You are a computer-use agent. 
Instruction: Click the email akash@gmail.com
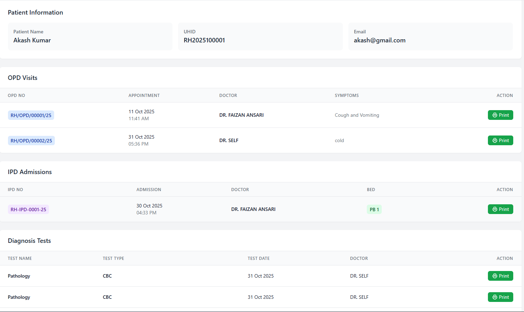380,40
